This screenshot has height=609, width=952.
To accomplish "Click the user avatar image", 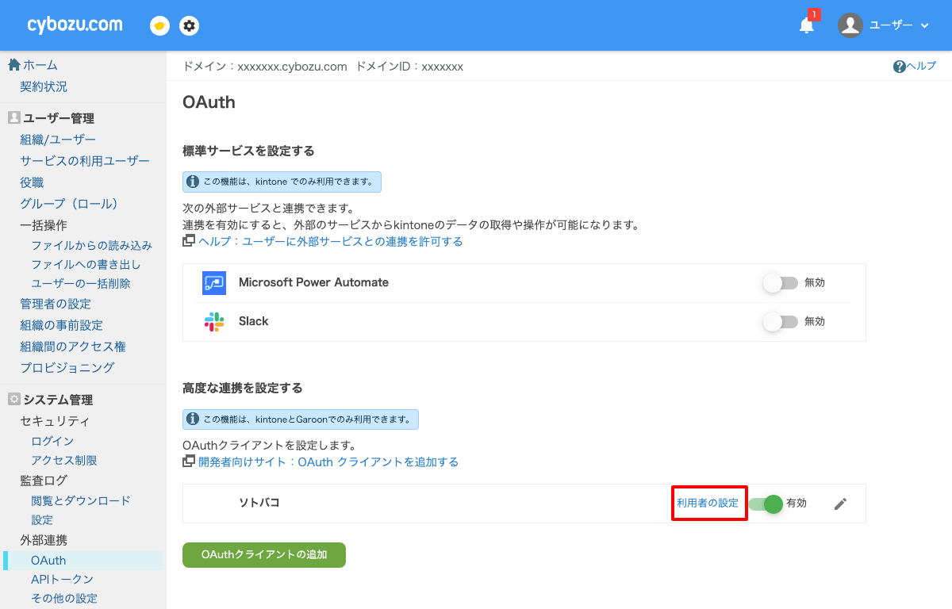I will 850,25.
